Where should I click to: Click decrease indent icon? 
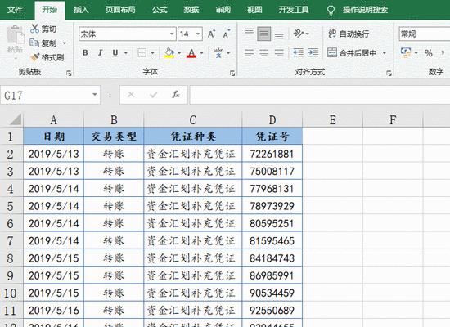tap(298, 53)
